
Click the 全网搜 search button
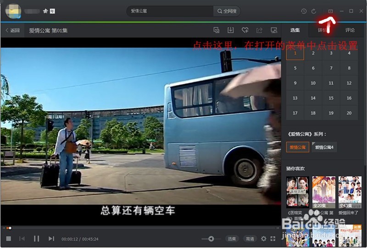point(227,11)
